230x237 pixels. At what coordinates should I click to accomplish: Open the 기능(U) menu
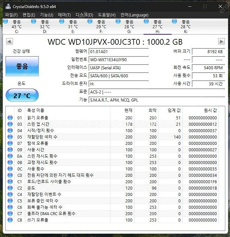47,15
